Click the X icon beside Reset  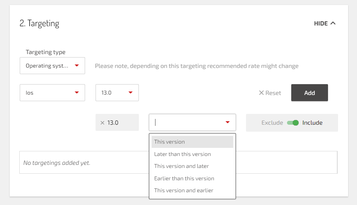pyautogui.click(x=261, y=93)
